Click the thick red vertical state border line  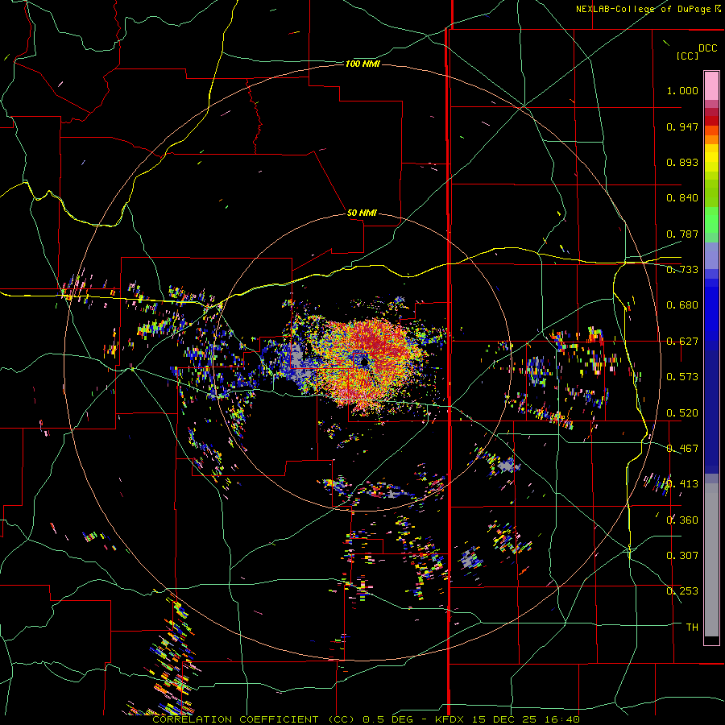[449, 362]
